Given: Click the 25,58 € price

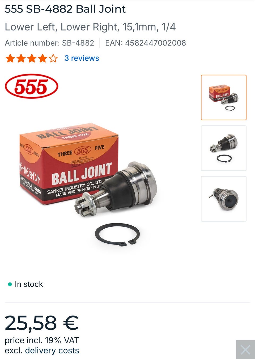Looking at the screenshot, I should click(x=42, y=323).
